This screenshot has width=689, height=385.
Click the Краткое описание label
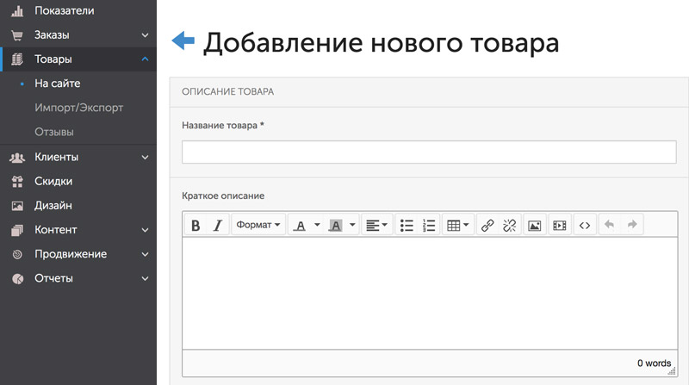point(223,196)
